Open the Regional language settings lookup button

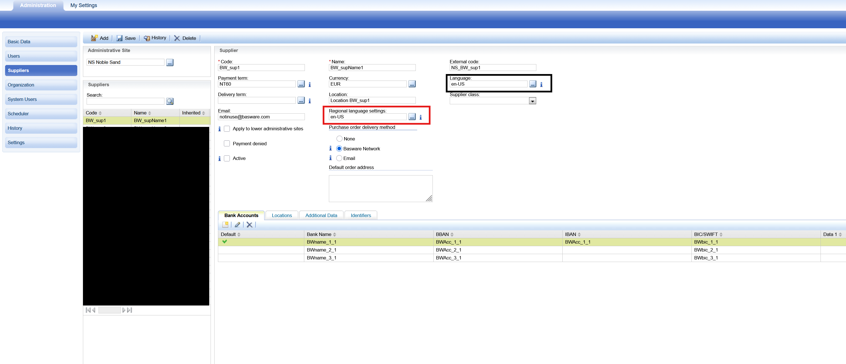point(412,117)
